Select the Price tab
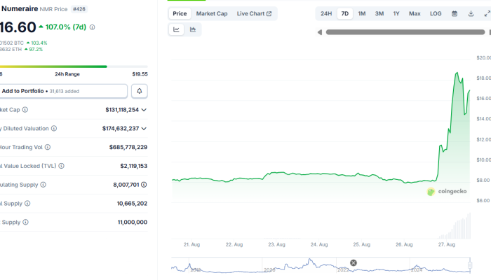491x280 pixels. click(180, 13)
